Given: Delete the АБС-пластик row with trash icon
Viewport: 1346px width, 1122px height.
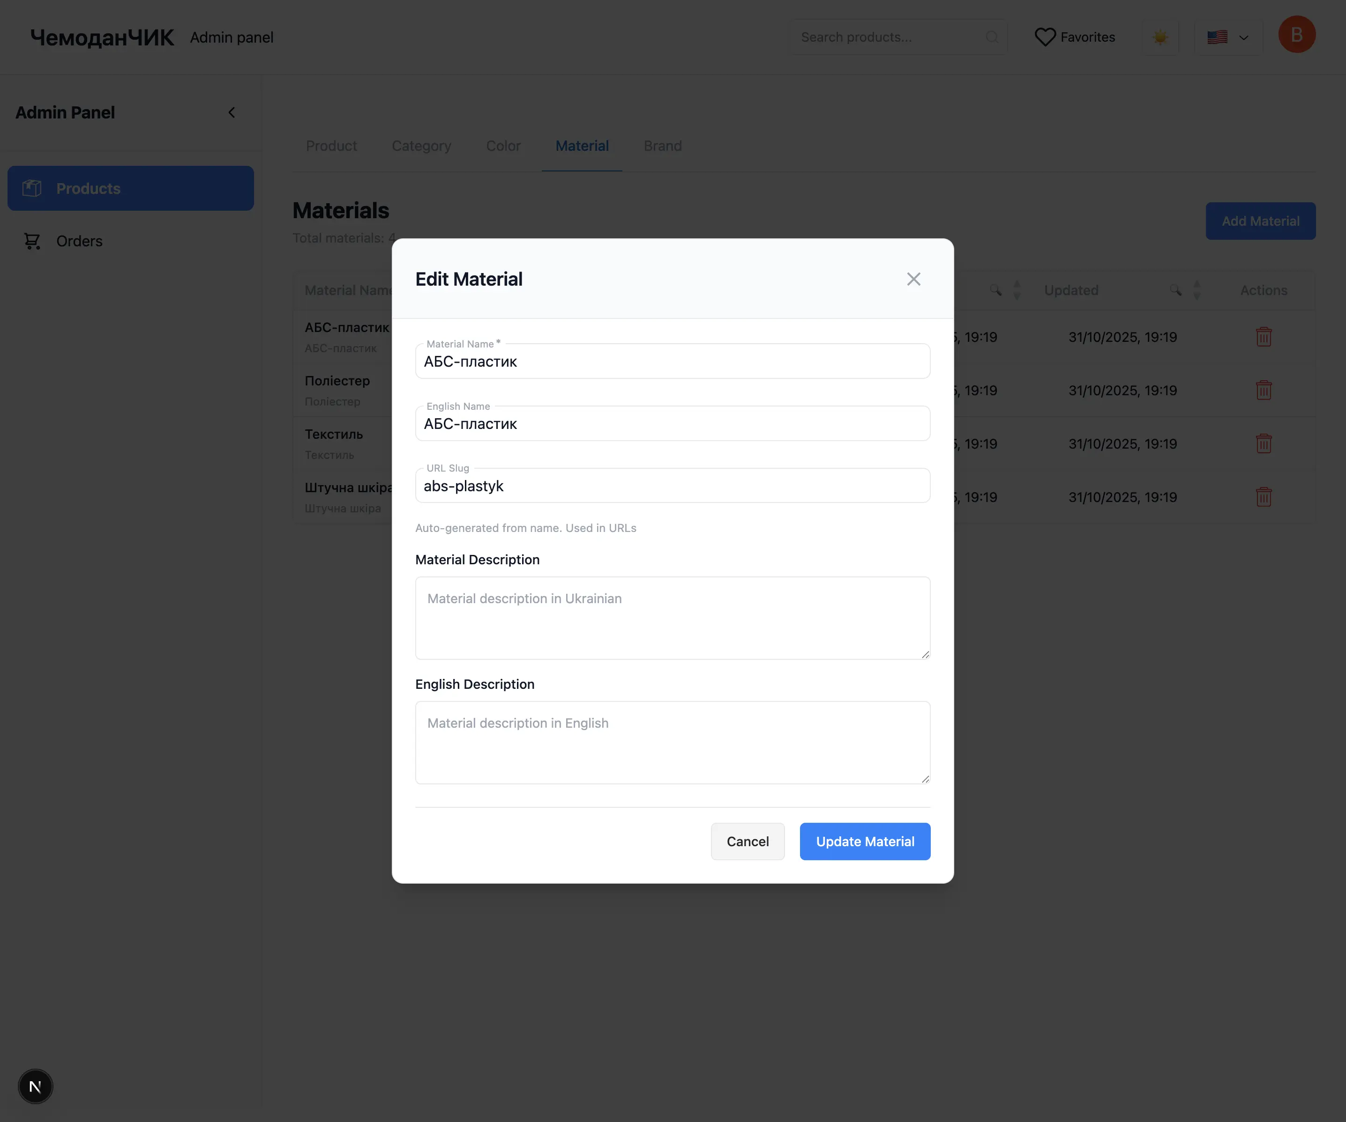Looking at the screenshot, I should coord(1264,337).
